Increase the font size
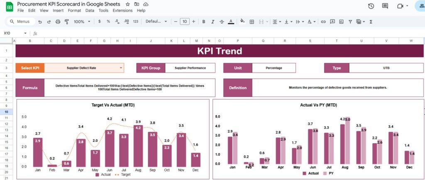This screenshot has width=425, height=180. pyautogui.click(x=193, y=22)
